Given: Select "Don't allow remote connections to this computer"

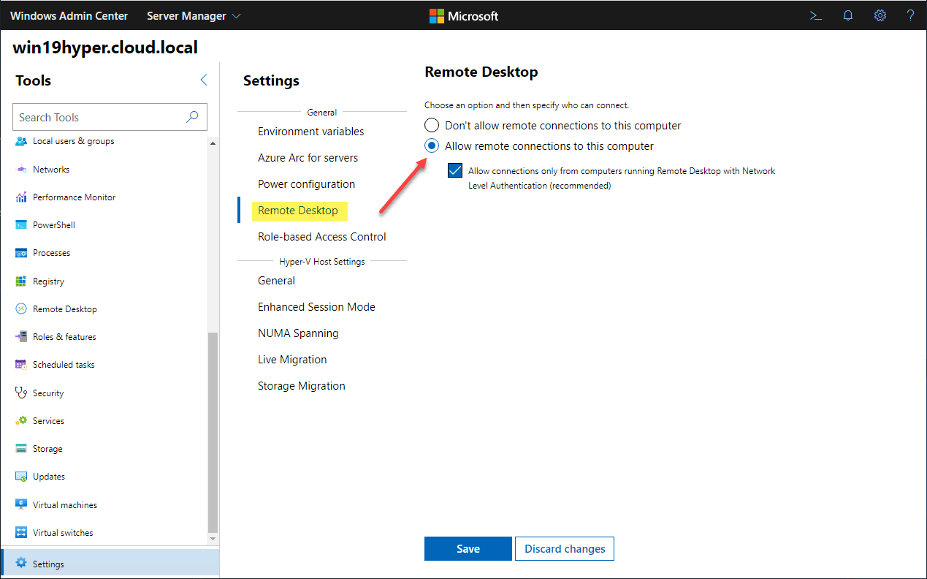Looking at the screenshot, I should coord(431,124).
